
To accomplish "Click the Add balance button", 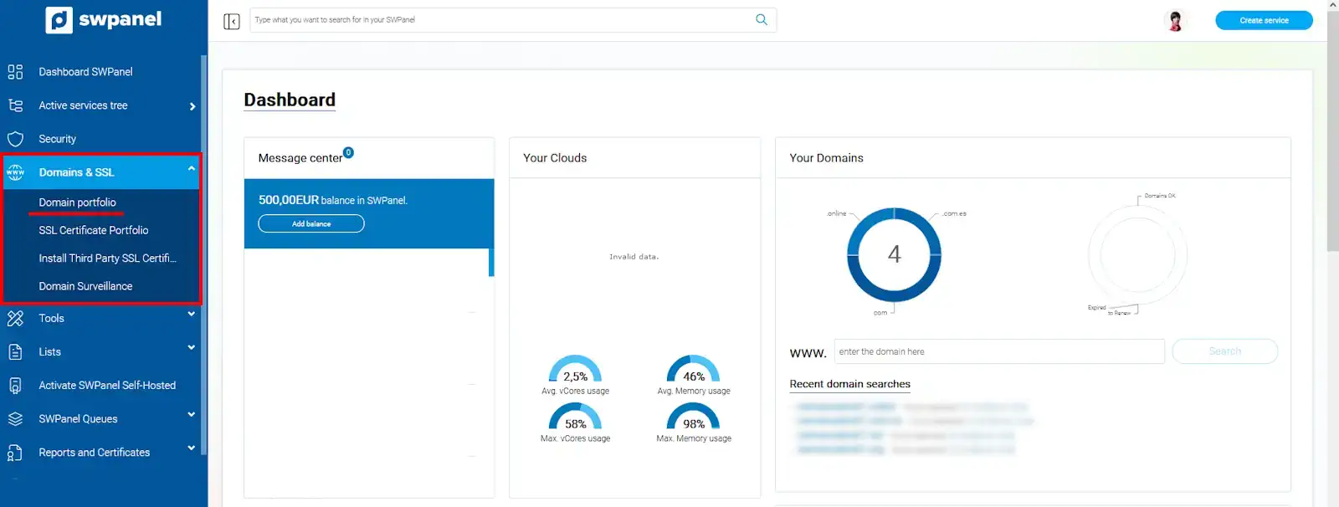I will (311, 223).
